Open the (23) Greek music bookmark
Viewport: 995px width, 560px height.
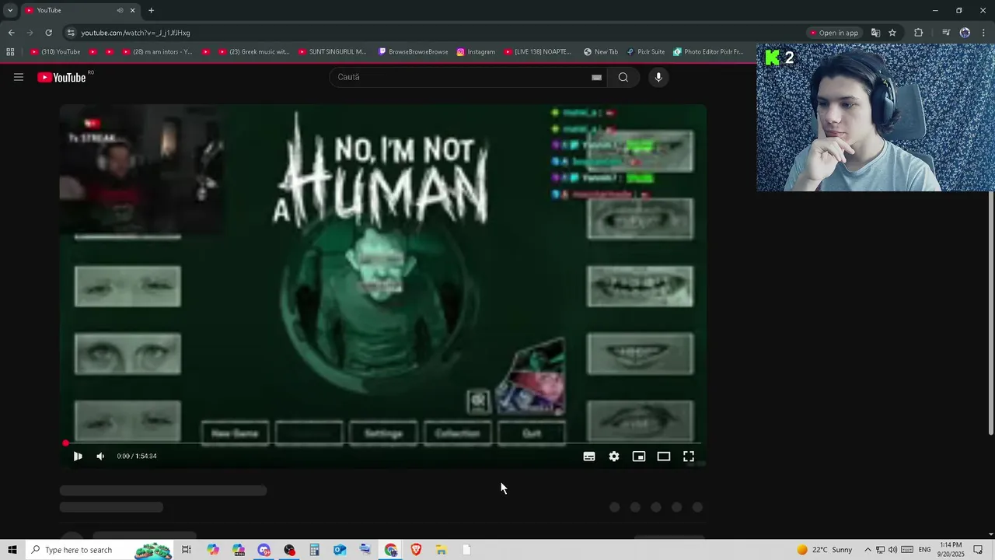(x=253, y=52)
